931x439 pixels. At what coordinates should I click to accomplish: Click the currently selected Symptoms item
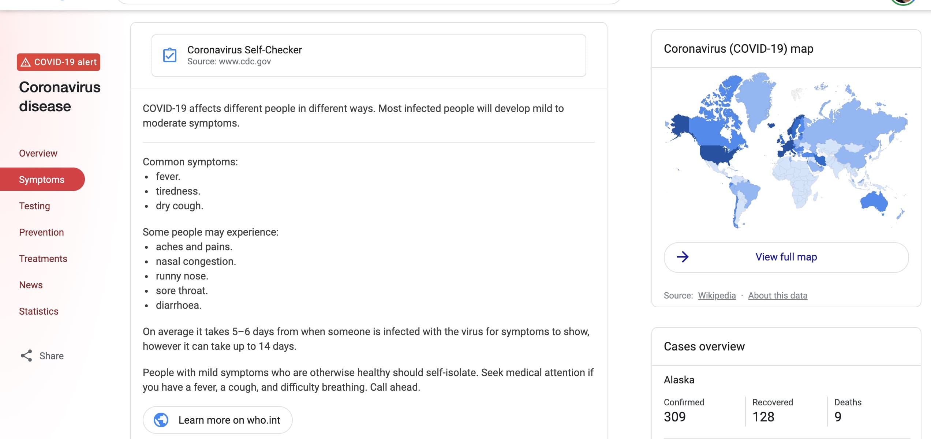click(41, 179)
